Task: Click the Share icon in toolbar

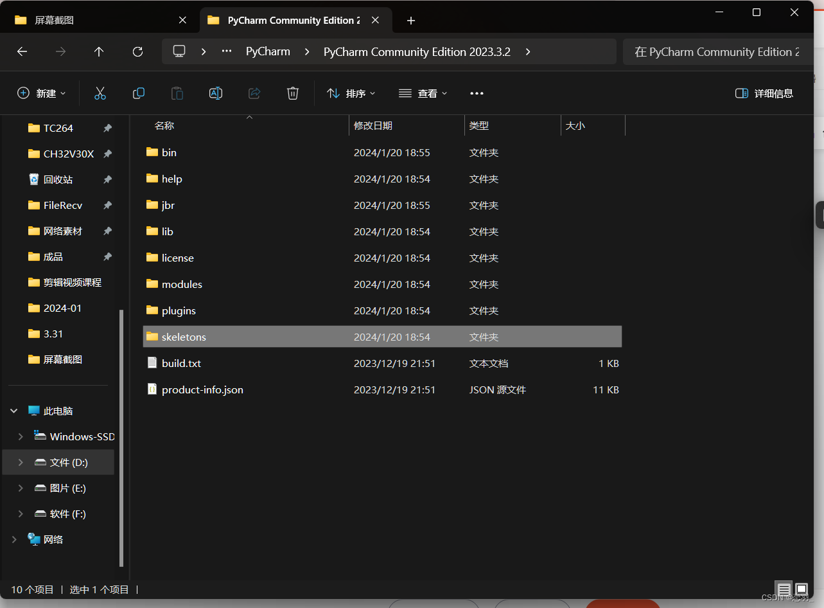Action: (254, 93)
